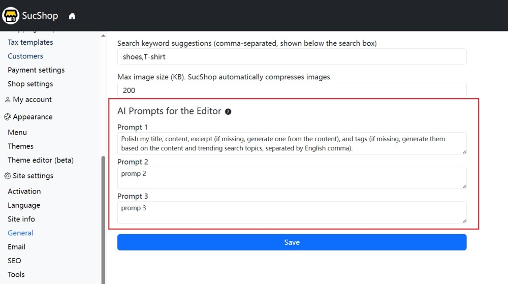Click the Appearance palette icon
The image size is (508, 284).
pyautogui.click(x=8, y=117)
